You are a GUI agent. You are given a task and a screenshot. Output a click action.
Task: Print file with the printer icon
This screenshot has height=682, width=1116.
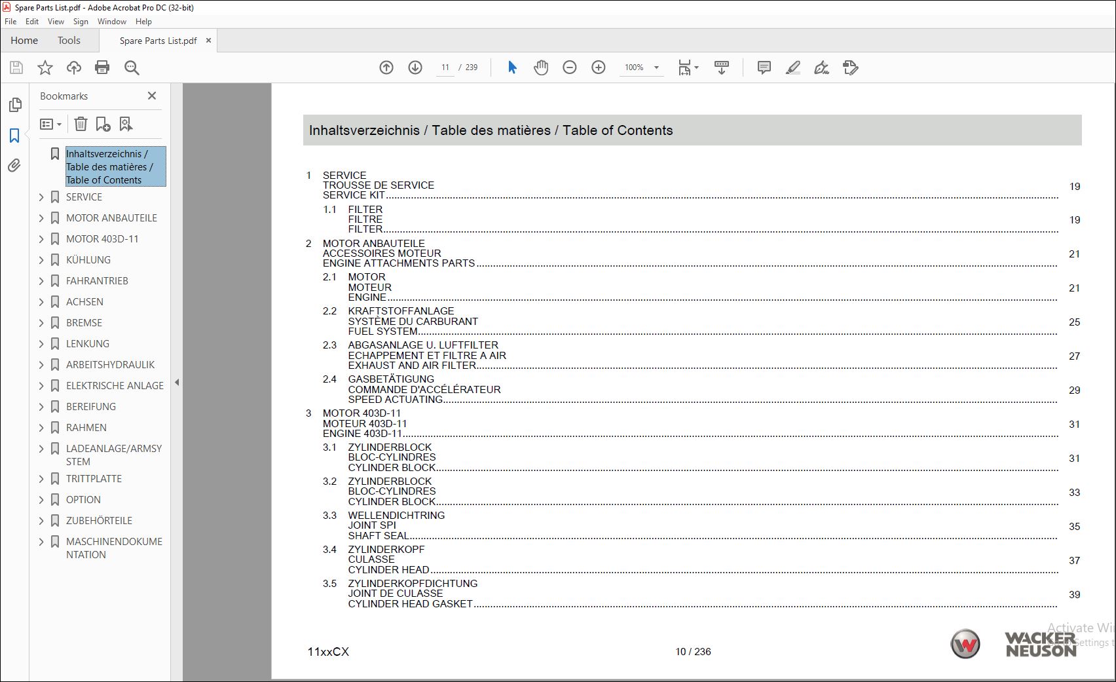[102, 67]
